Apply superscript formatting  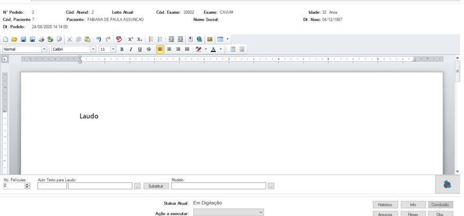(x=130, y=39)
